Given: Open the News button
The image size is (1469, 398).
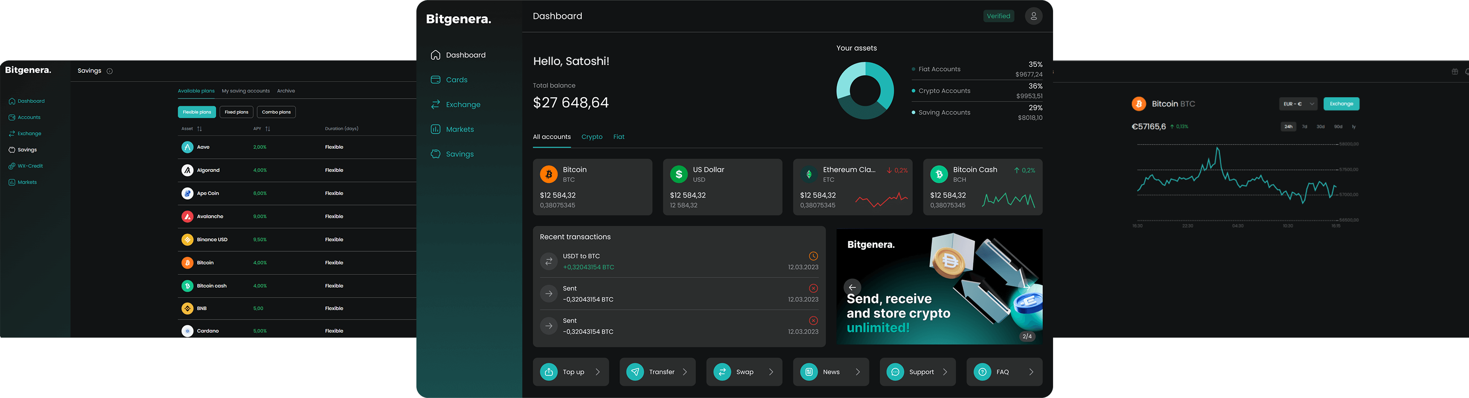Looking at the screenshot, I should 831,372.
